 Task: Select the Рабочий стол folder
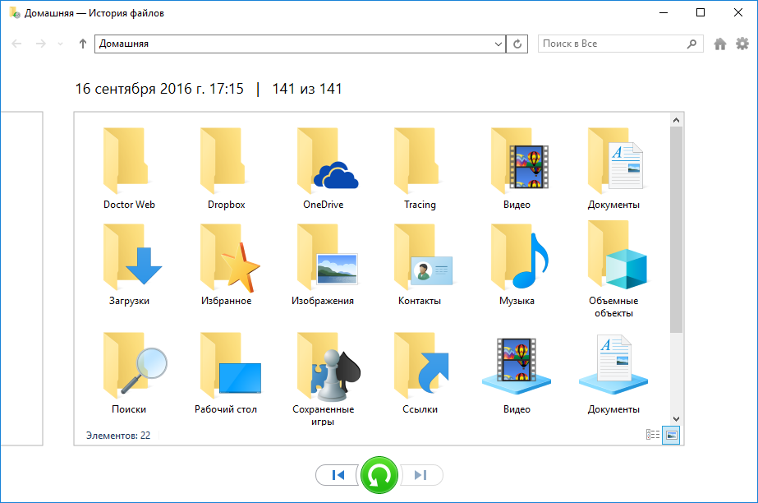click(227, 374)
